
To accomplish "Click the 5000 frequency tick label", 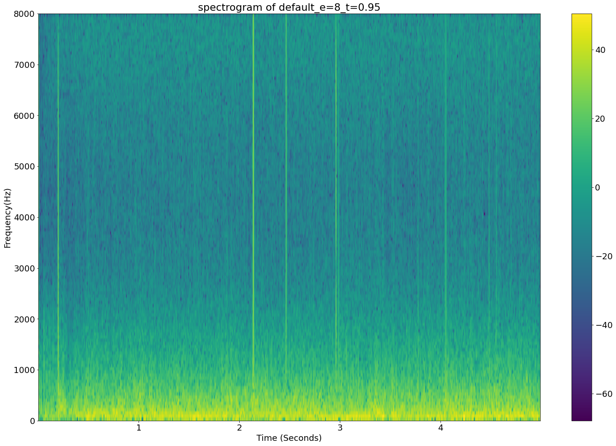I will tap(25, 167).
